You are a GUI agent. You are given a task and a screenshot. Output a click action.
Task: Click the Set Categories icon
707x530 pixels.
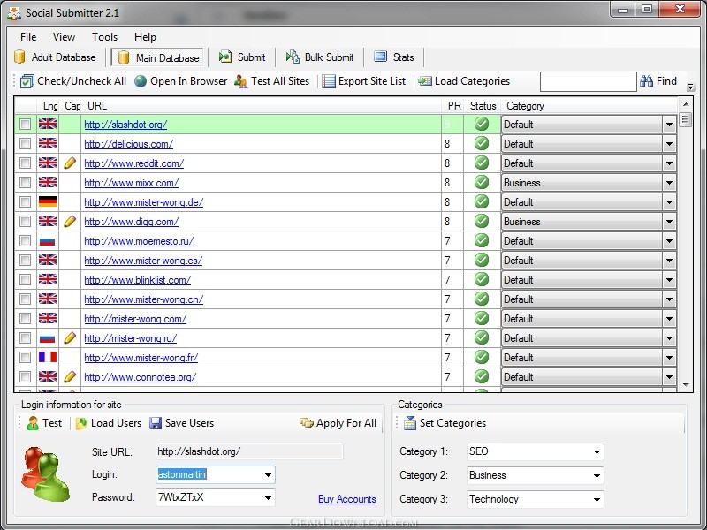pyautogui.click(x=410, y=423)
